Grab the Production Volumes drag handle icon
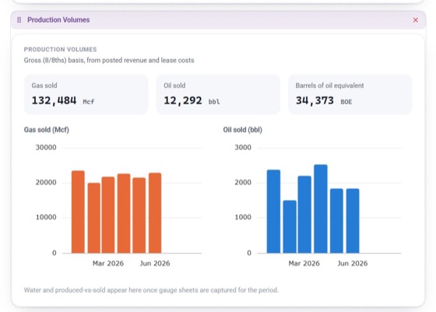Viewport: 436px width, 312px height. pyautogui.click(x=19, y=20)
